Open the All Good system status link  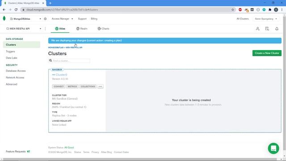69,148
